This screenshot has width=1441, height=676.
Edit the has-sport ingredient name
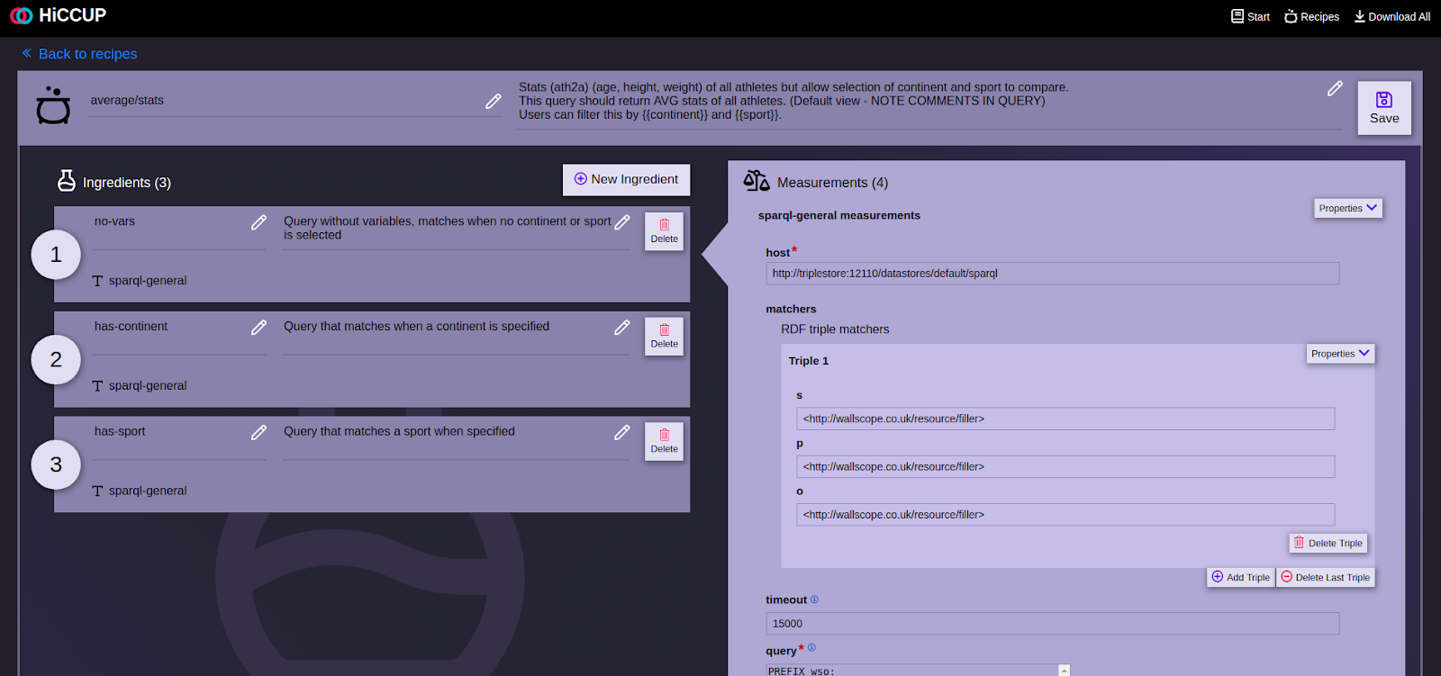pyautogui.click(x=258, y=433)
